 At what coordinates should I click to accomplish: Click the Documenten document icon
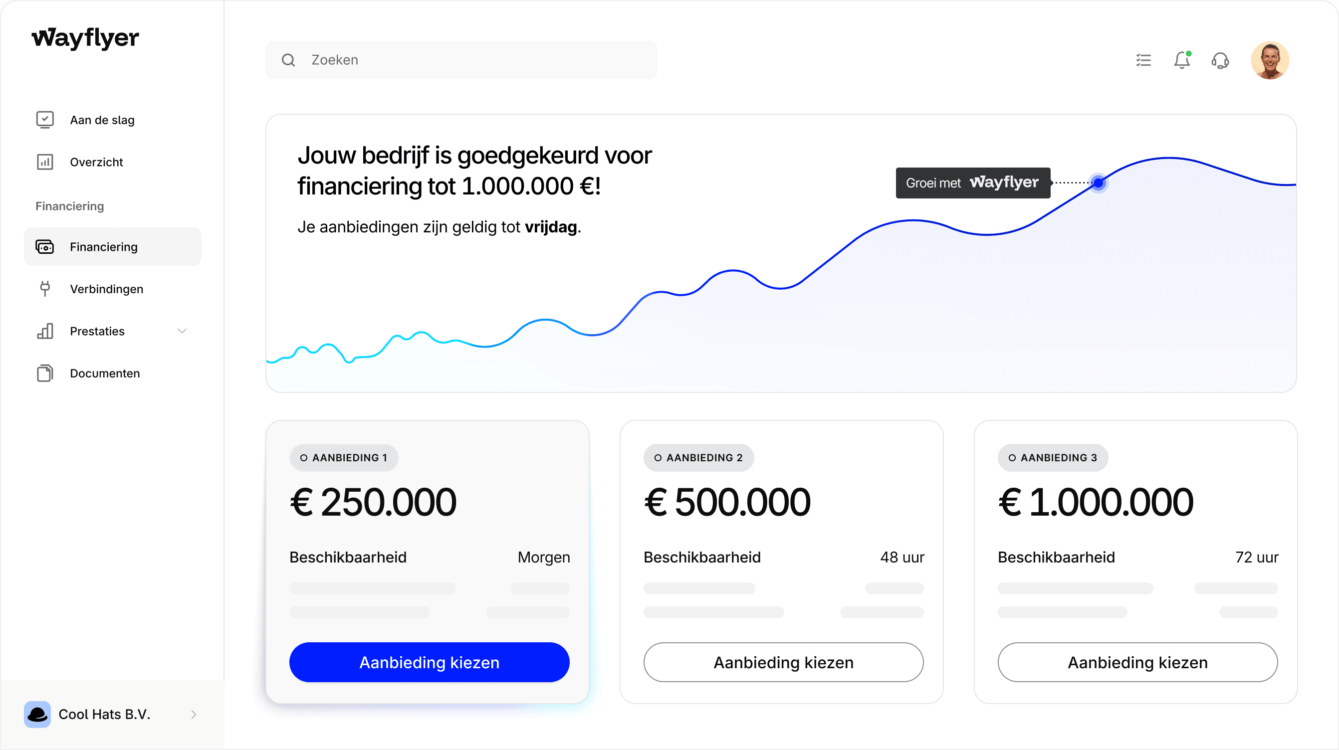point(45,373)
